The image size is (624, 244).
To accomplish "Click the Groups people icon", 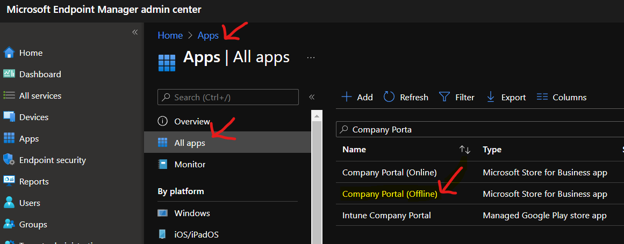I will (x=9, y=224).
